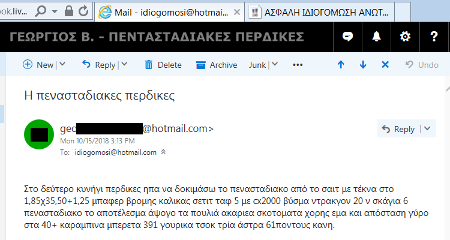Go to previous message with the up arrow

click(341, 65)
